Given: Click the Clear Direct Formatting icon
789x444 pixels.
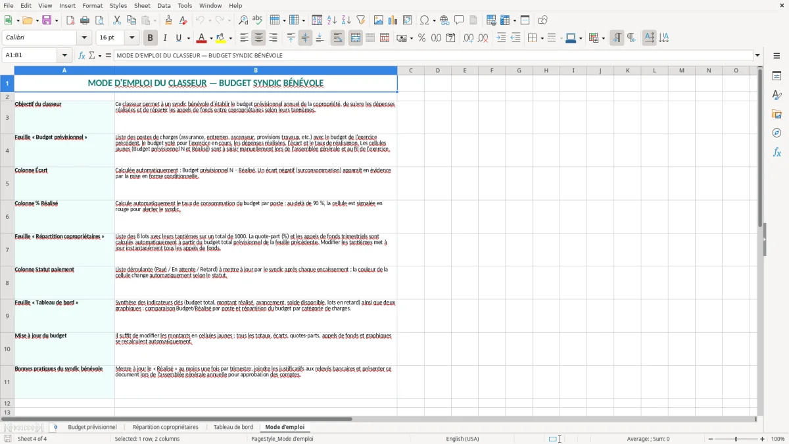Looking at the screenshot, I should [x=183, y=20].
